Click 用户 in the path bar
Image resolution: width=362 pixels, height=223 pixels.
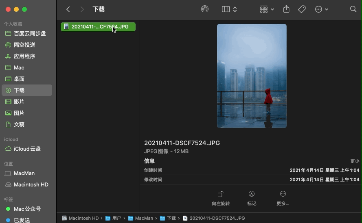point(113,218)
